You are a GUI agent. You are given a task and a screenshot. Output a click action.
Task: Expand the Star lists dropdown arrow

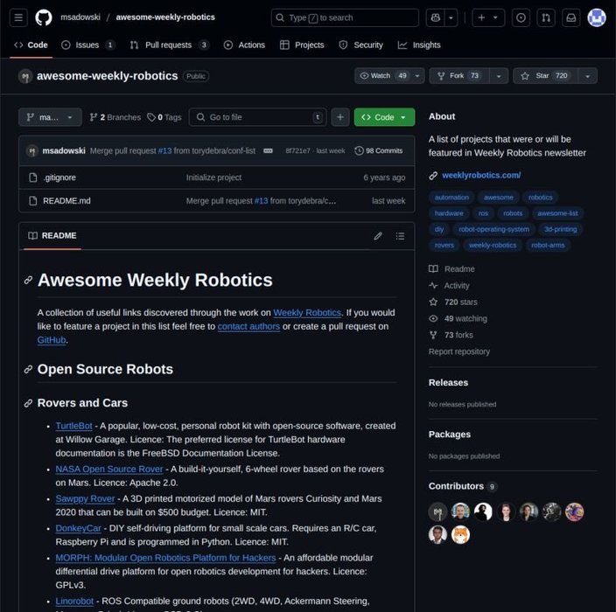click(x=588, y=76)
